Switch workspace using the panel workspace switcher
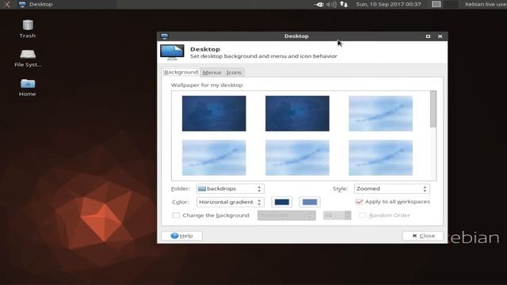Viewport: 507px width, 285px height. [x=444, y=4]
